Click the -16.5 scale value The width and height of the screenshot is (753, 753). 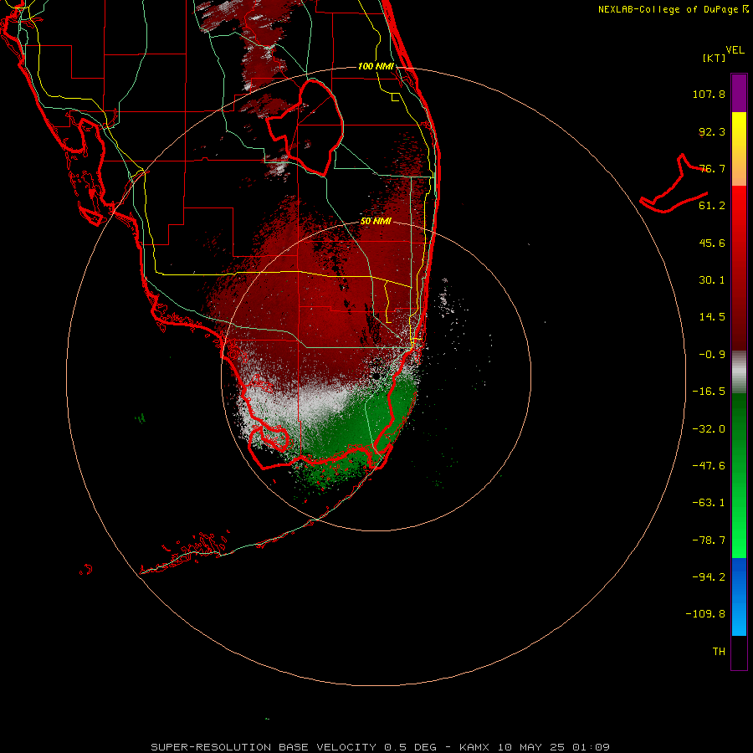[x=709, y=392]
